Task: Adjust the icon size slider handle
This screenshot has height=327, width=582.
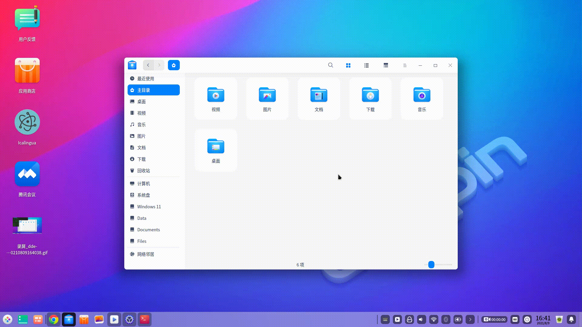Action: point(431,265)
